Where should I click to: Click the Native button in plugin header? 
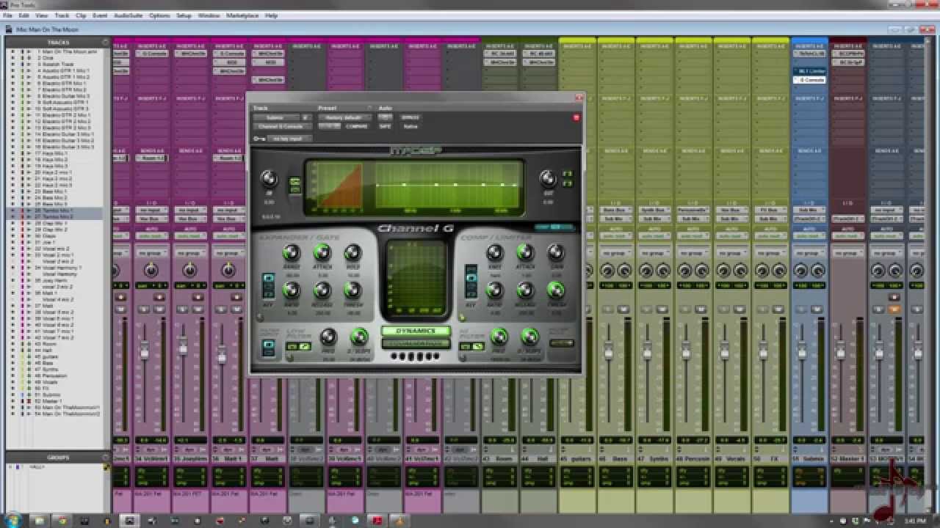point(410,126)
